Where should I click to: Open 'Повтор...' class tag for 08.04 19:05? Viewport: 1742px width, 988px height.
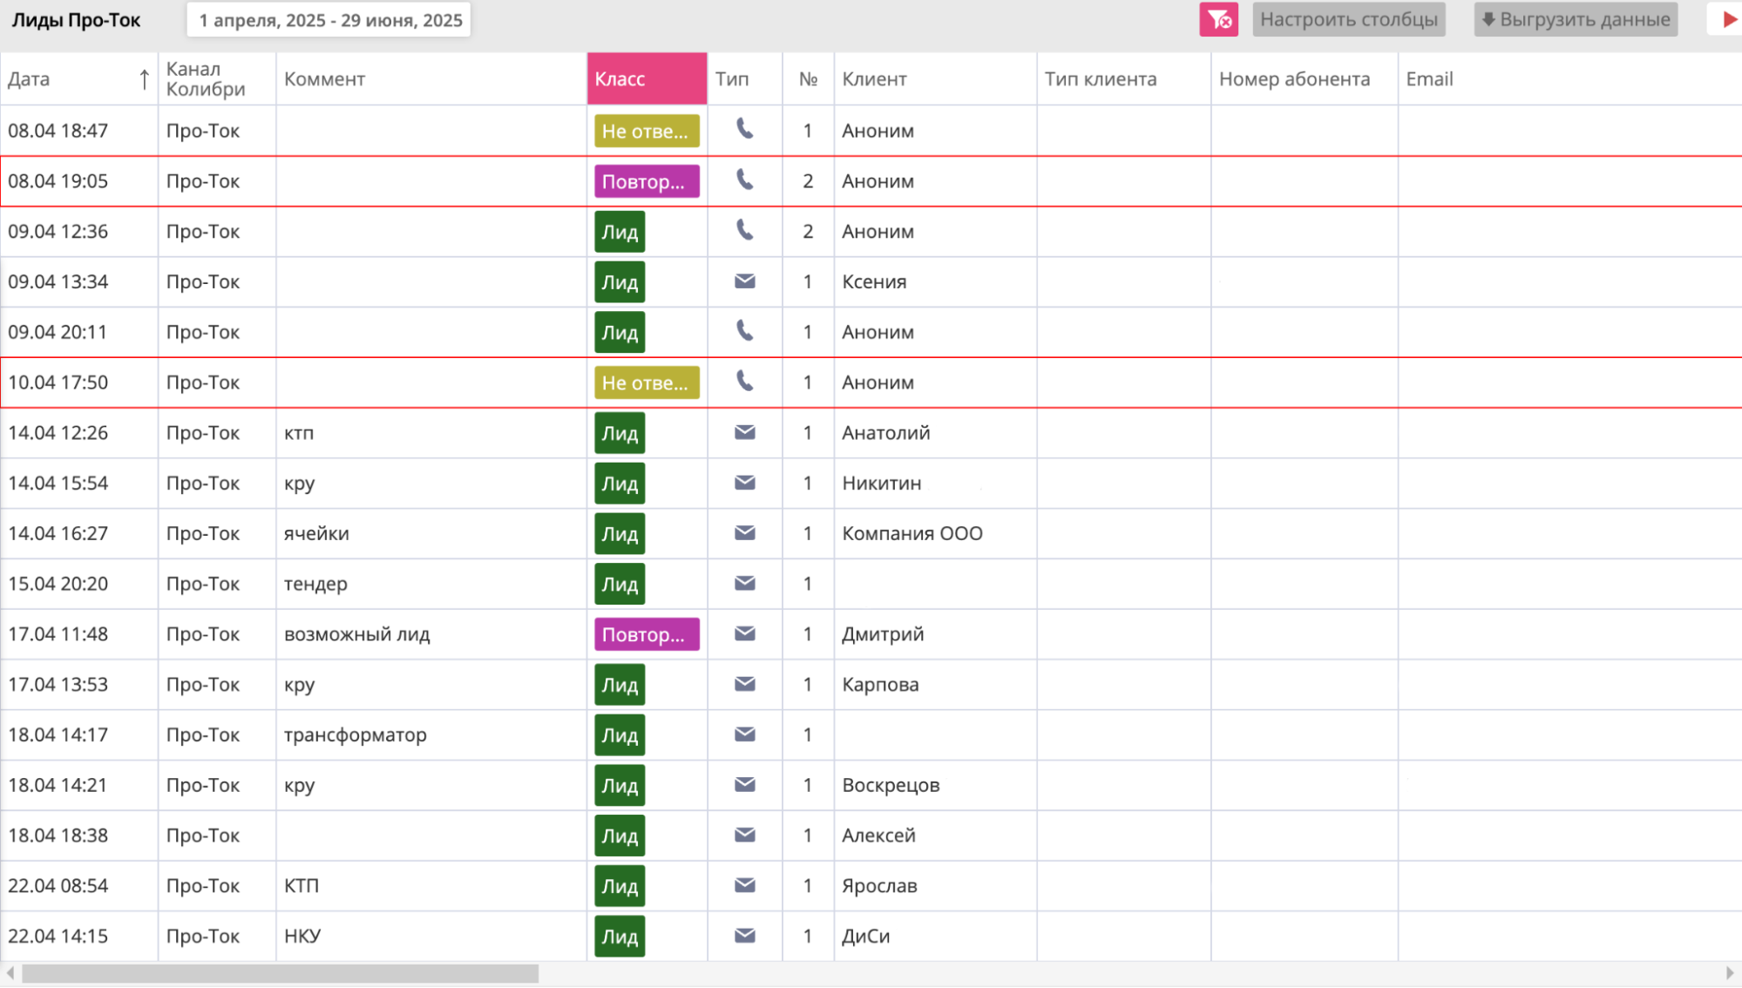pyautogui.click(x=646, y=181)
